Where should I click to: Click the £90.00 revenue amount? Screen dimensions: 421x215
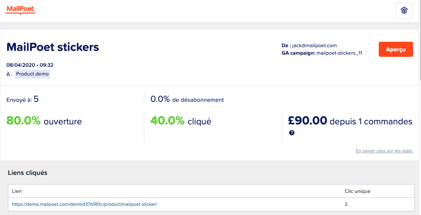(308, 121)
